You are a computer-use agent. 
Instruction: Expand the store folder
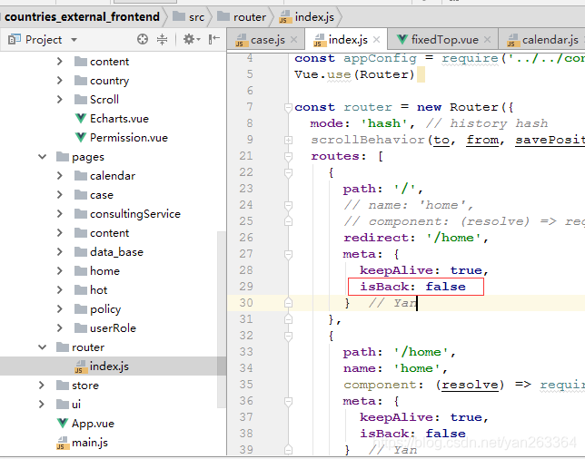pos(42,385)
